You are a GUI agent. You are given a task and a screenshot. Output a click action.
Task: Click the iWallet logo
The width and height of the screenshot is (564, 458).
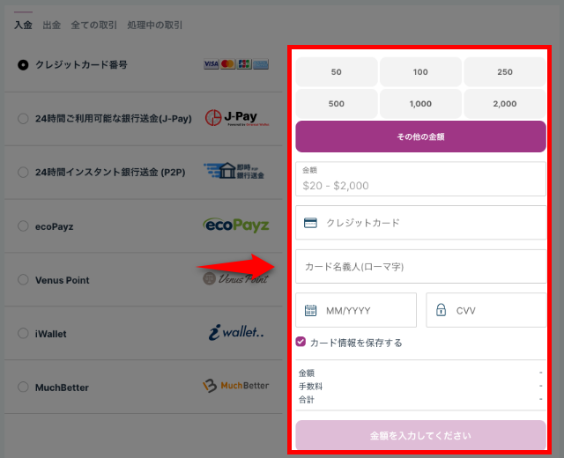point(235,333)
